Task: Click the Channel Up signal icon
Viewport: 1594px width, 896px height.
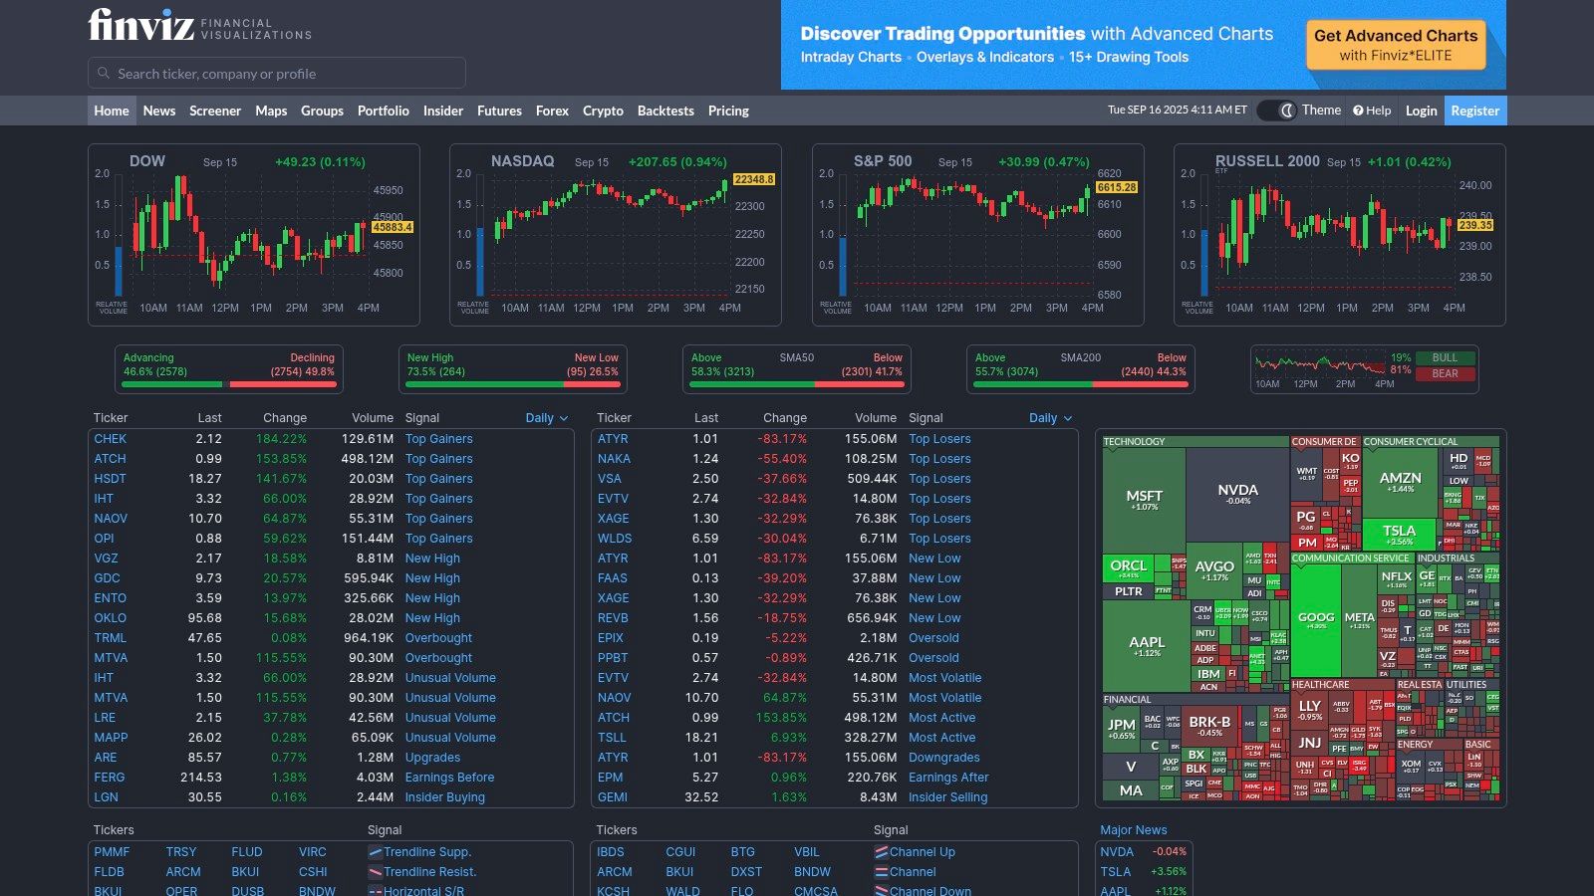Action: 882,852
